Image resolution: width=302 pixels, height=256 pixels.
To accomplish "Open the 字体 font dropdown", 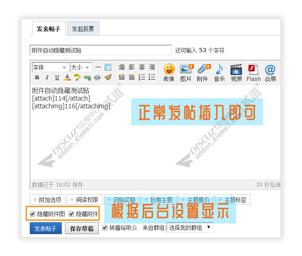I will (50, 67).
